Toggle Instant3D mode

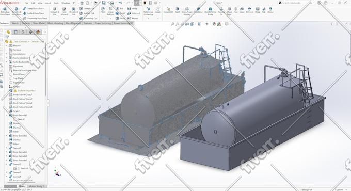click(x=168, y=10)
